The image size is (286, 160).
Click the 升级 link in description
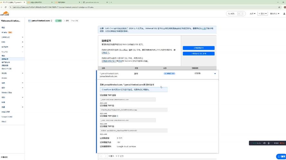(x=120, y=61)
